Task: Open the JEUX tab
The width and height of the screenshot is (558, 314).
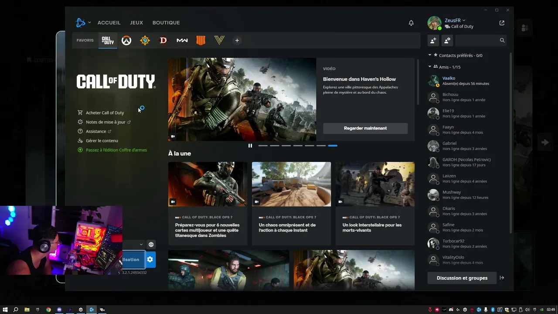Action: tap(136, 23)
